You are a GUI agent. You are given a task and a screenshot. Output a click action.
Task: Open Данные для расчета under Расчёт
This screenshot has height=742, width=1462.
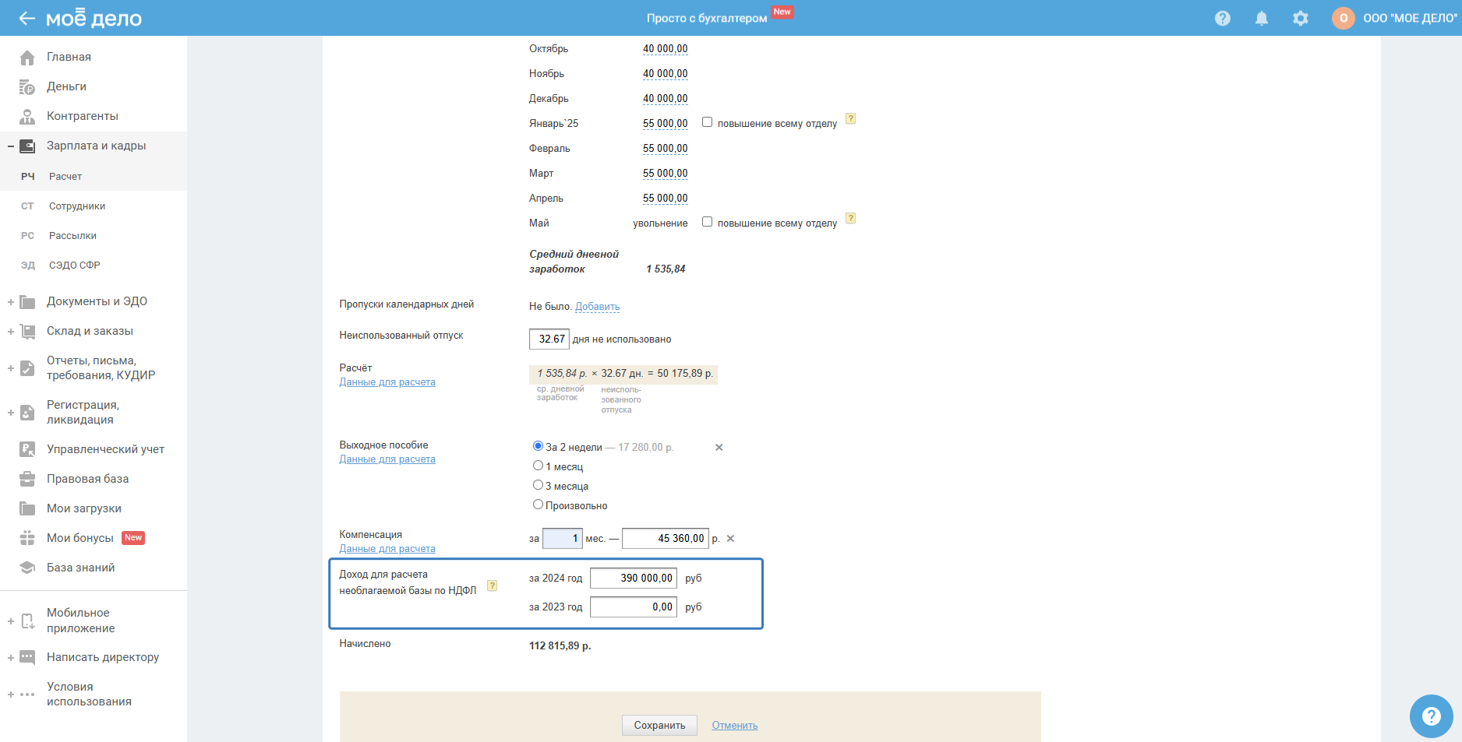(x=387, y=382)
